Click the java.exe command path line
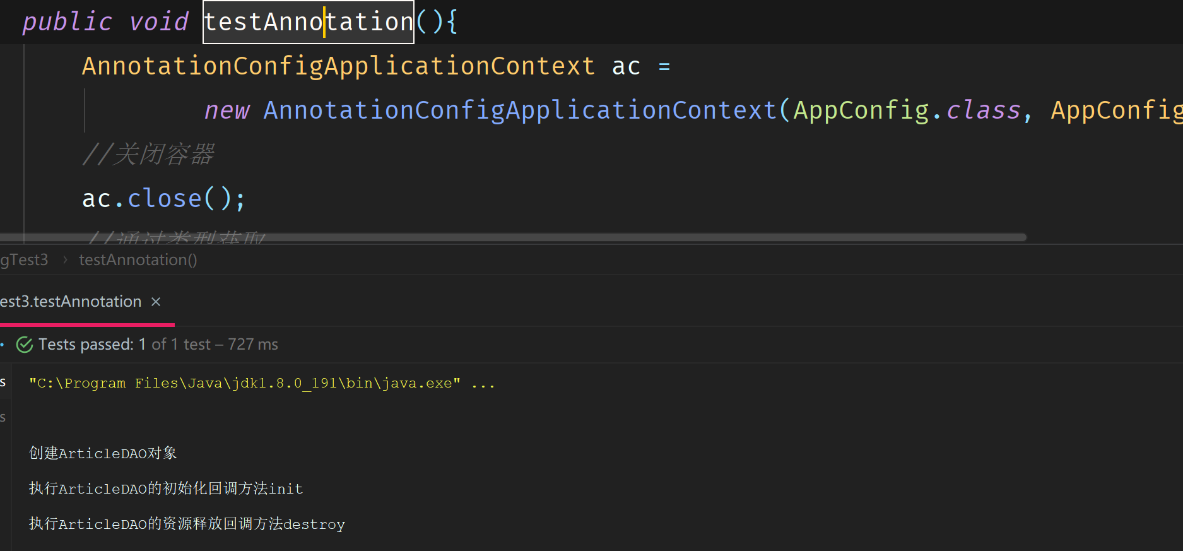Screen dimensions: 1183x551 [x=245, y=384]
